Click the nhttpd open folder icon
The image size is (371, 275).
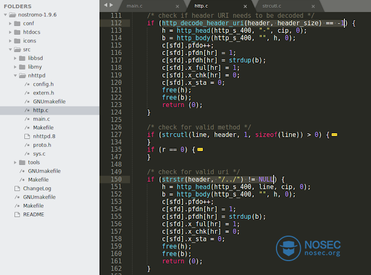point(22,76)
